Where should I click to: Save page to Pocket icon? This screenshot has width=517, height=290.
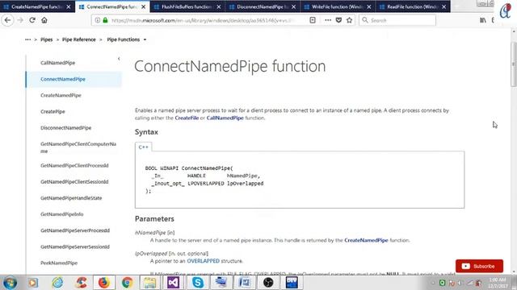(x=338, y=20)
